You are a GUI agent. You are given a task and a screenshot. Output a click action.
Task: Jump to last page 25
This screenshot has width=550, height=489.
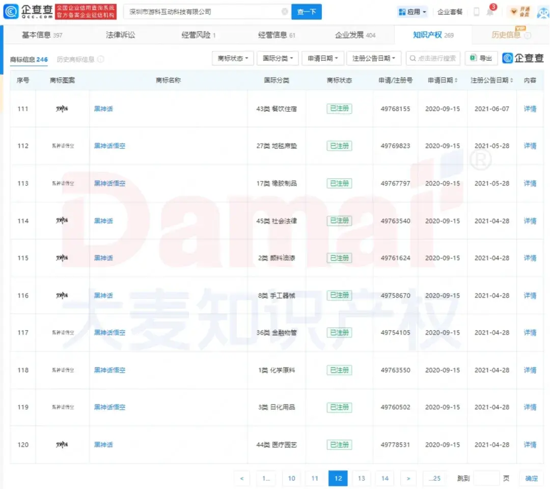pos(434,478)
